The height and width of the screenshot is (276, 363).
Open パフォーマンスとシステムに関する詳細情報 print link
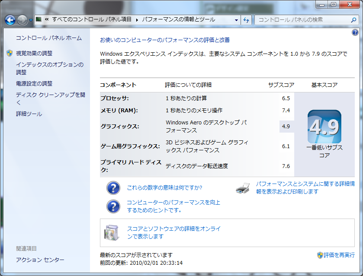[305, 188]
